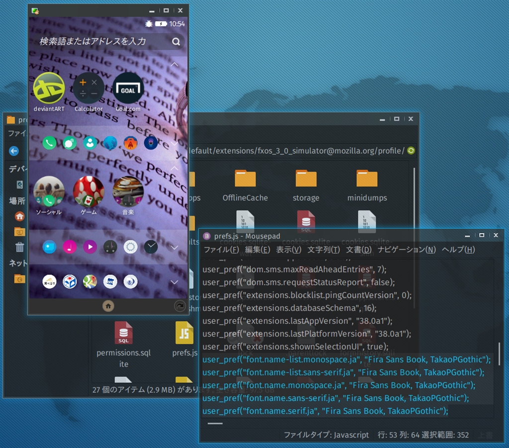This screenshot has height=448, width=509.
Task: Open the Goal.com app icon
Action: pos(128,88)
